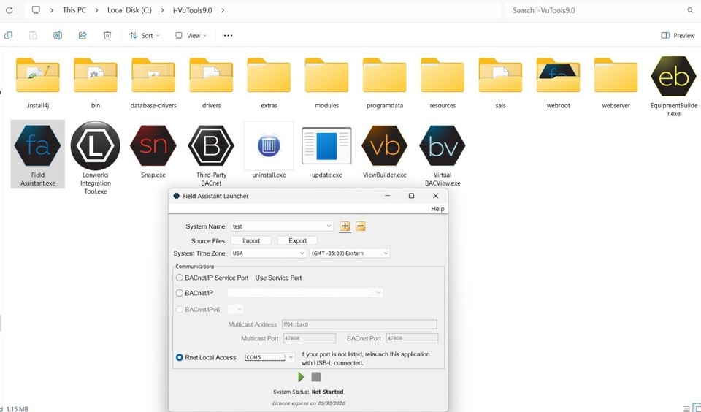Image resolution: width=701 pixels, height=412 pixels.
Task: Click the minus icon to remove system
Action: coord(360,226)
